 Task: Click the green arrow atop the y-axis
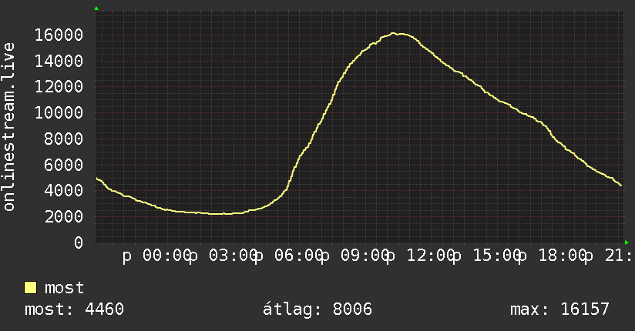[x=96, y=8]
